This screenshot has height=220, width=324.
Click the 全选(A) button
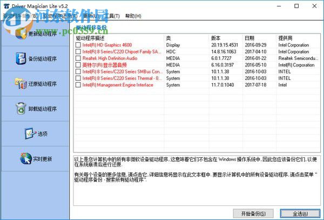[x=300, y=214]
